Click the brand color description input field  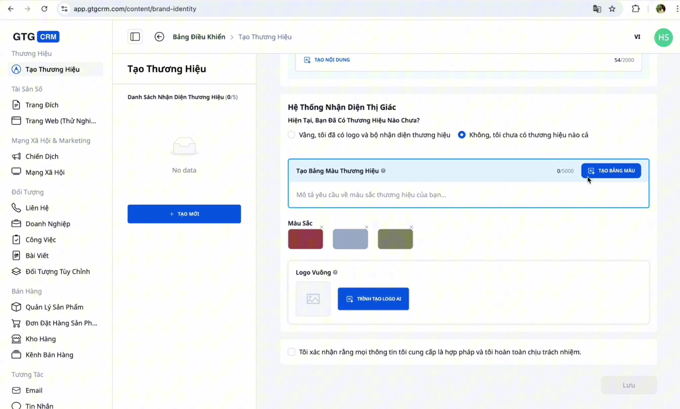point(468,195)
